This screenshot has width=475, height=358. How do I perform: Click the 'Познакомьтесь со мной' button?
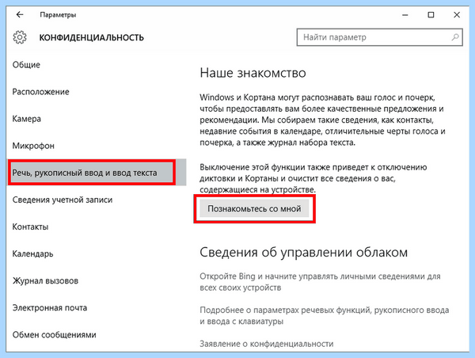pos(254,208)
